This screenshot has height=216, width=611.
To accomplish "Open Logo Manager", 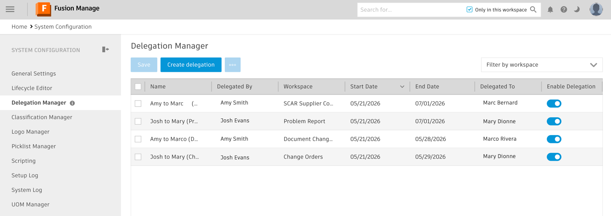I will (x=31, y=132).
